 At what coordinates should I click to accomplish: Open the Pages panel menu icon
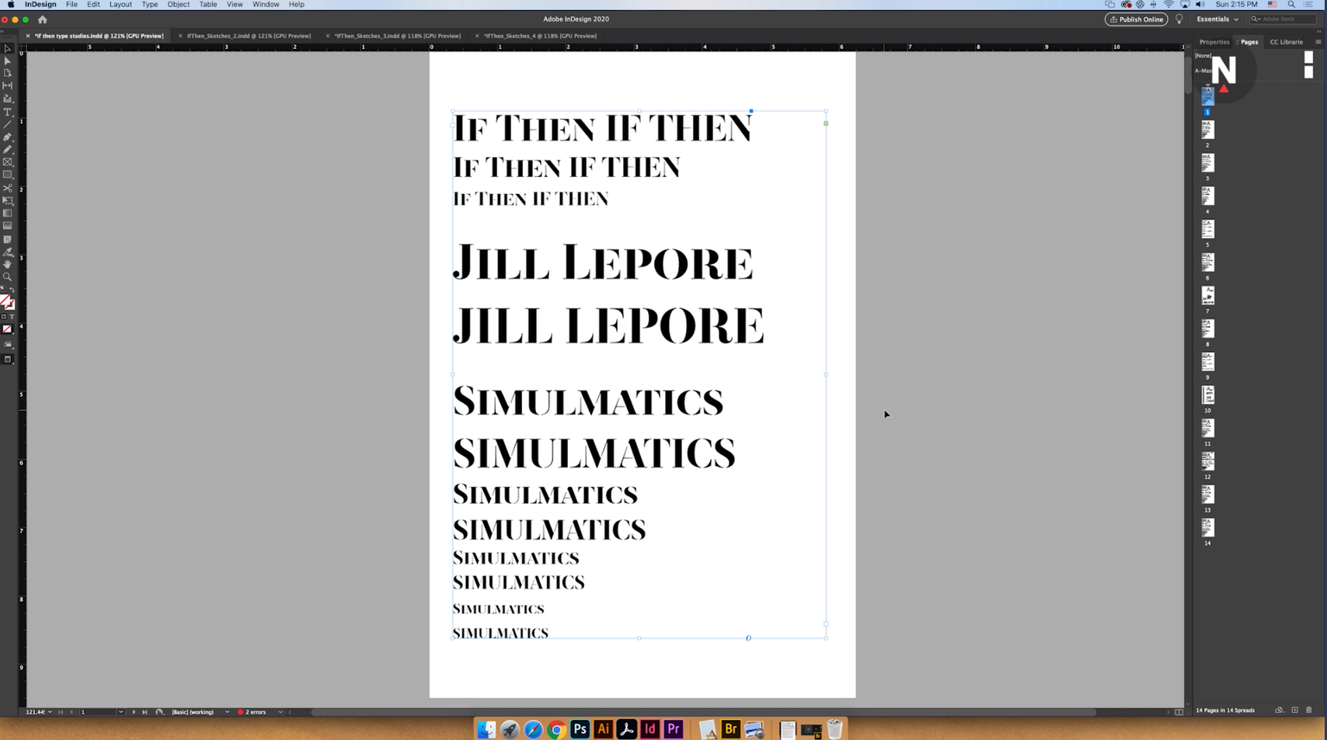click(1318, 42)
